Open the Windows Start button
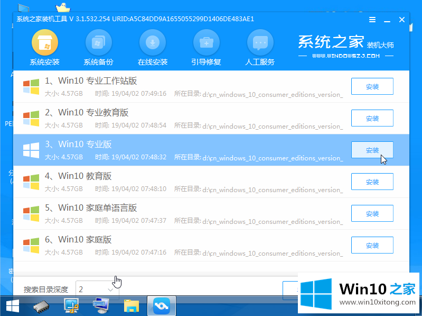Viewport: 422px width, 316px height. pyautogui.click(x=12, y=306)
